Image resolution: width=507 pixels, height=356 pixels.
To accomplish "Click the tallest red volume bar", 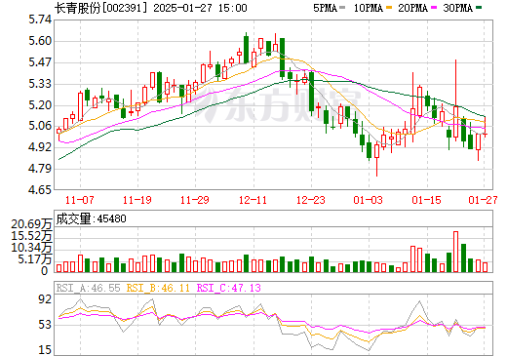I will coord(456,252).
